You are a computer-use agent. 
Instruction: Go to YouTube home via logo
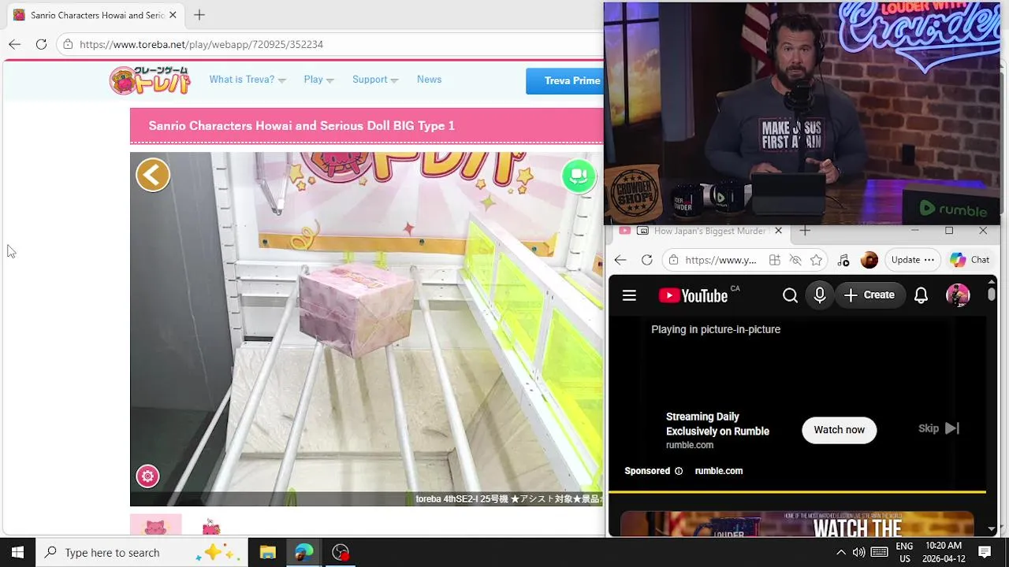[694, 295]
